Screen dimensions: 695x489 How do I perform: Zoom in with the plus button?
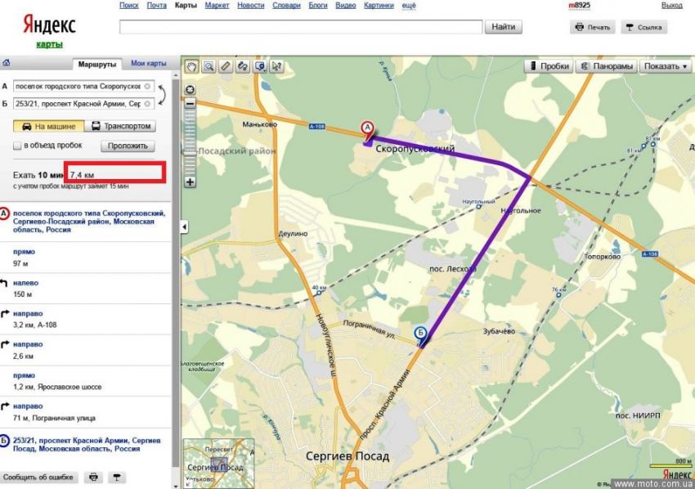(190, 182)
